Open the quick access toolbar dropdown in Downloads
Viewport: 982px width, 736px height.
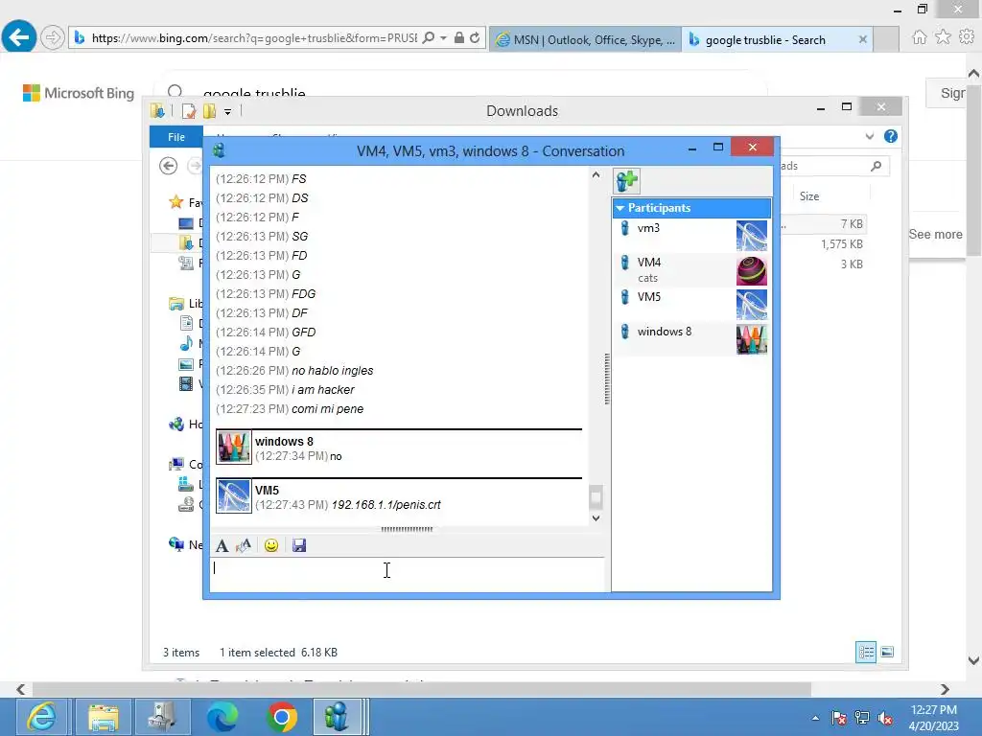tap(228, 111)
